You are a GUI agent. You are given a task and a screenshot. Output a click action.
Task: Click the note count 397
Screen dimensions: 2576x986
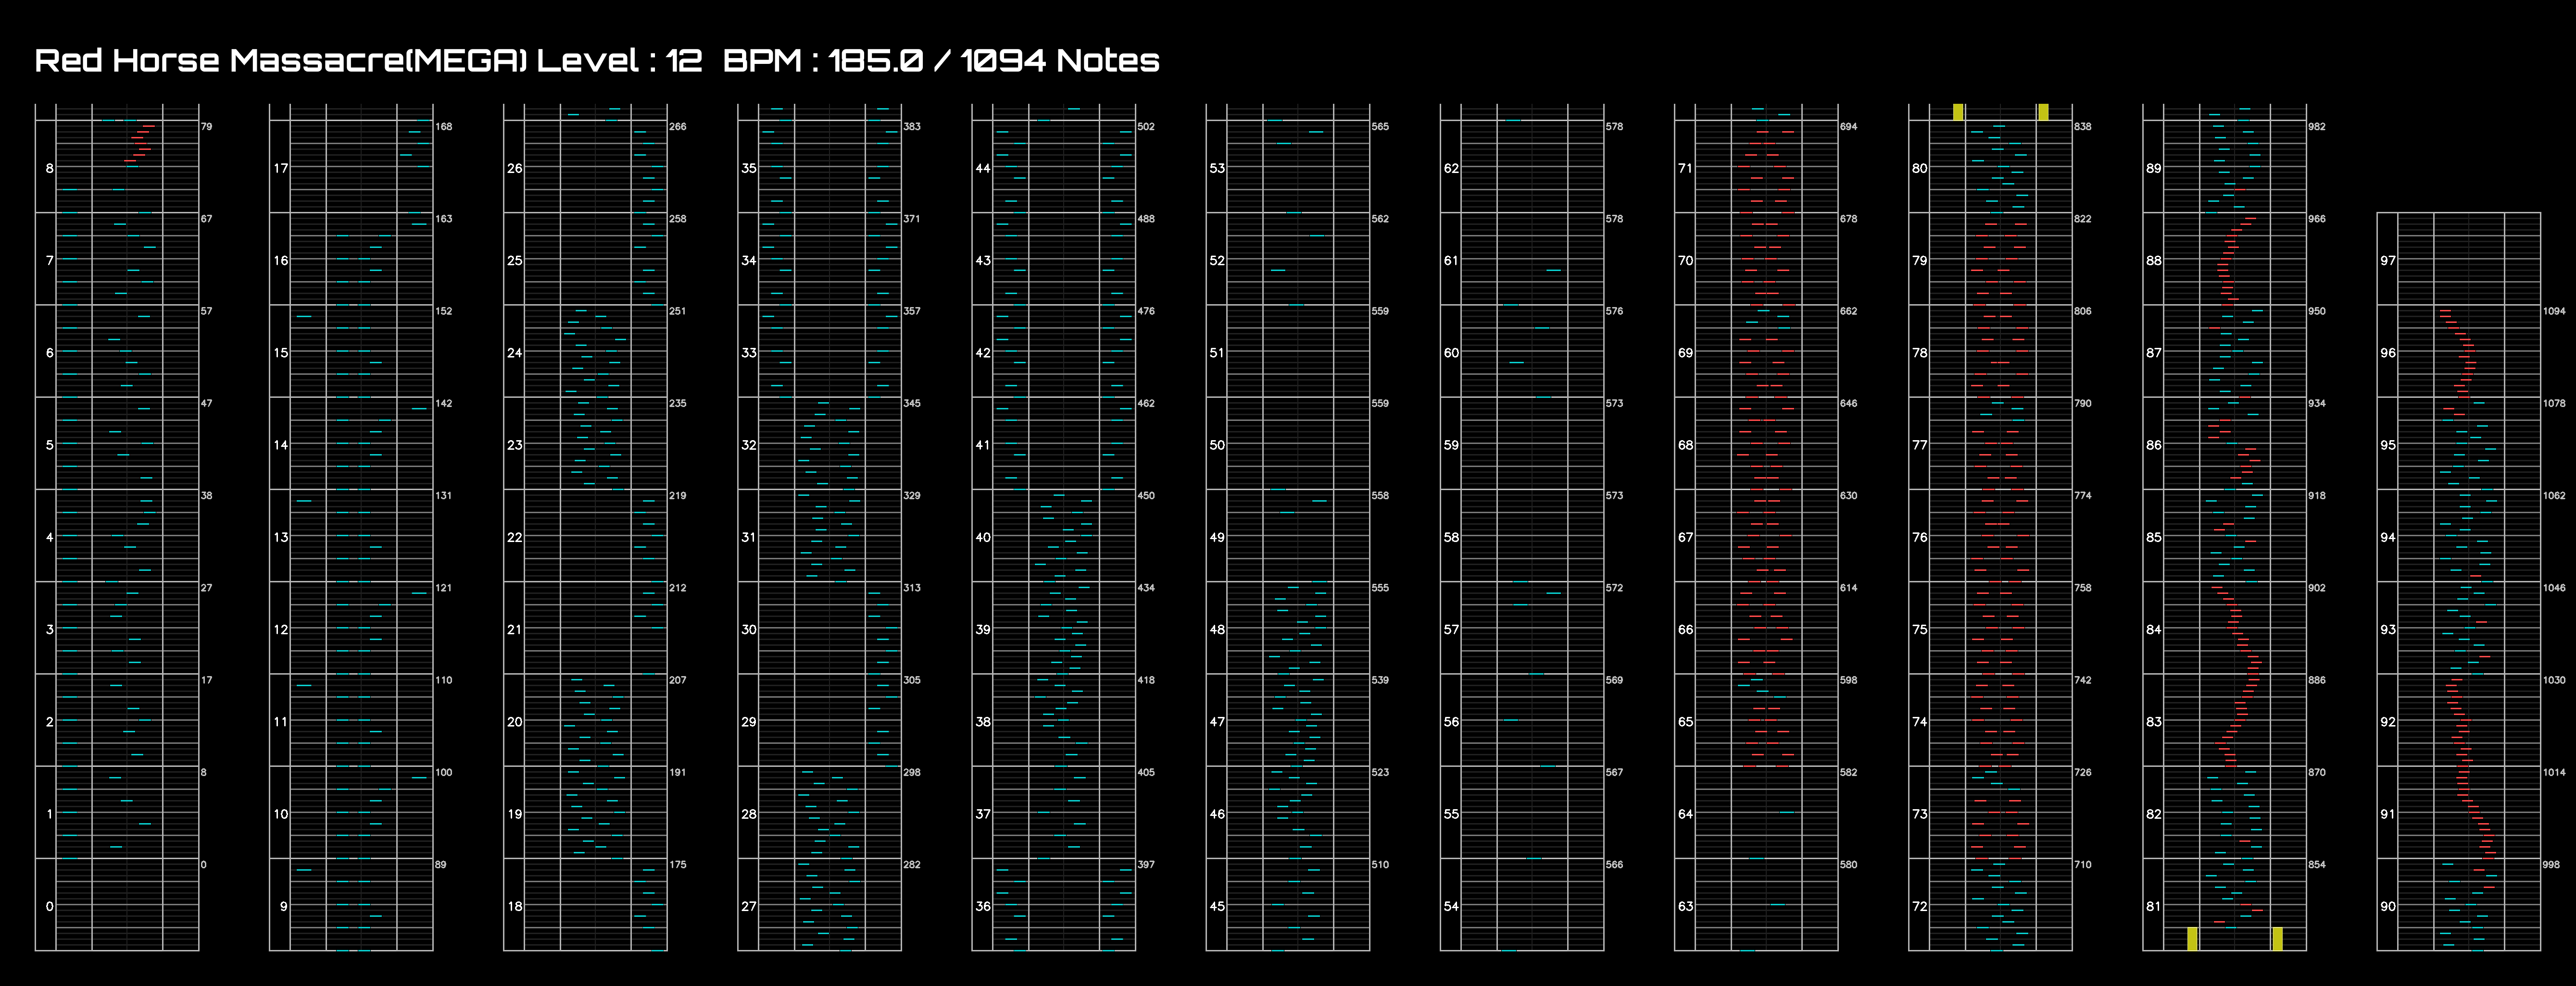[1146, 864]
